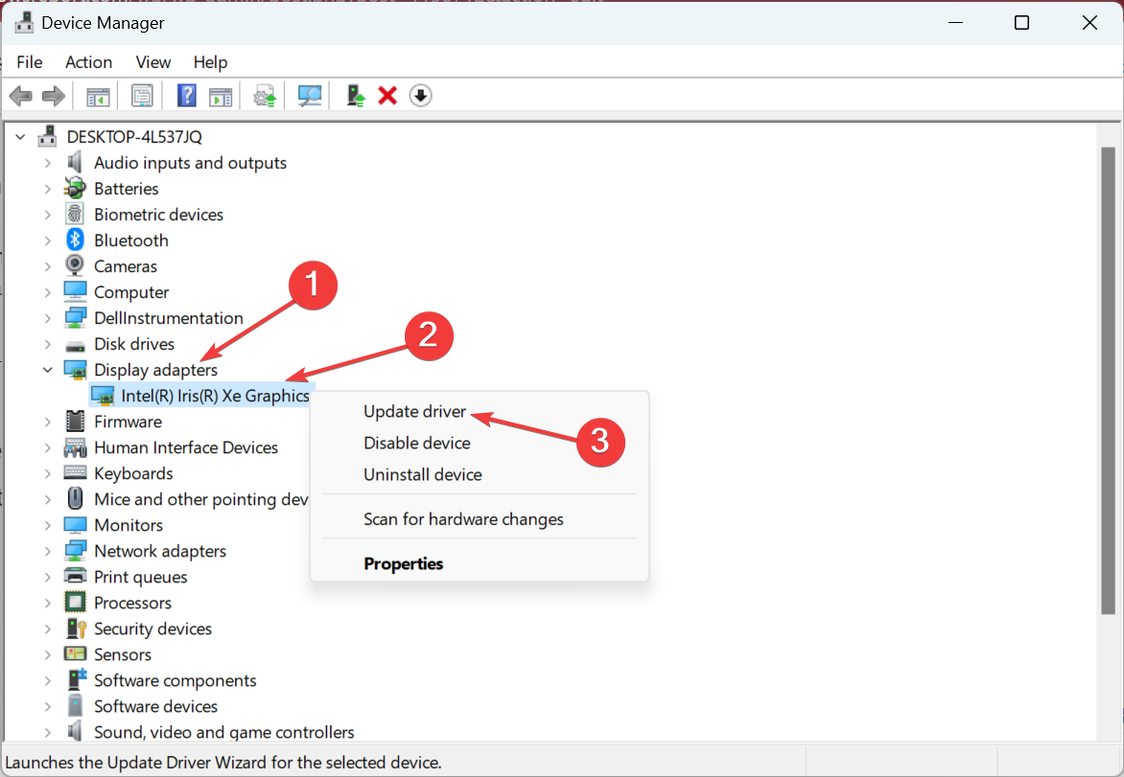Image resolution: width=1124 pixels, height=777 pixels.
Task: Click the Scan for hardware changes monitor icon
Action: 310,95
